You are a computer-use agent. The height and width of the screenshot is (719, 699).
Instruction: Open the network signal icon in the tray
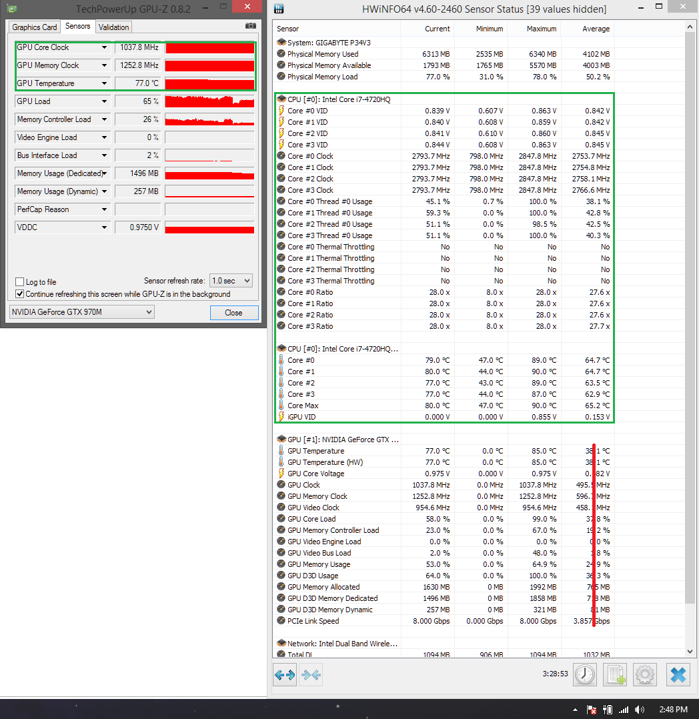point(624,710)
